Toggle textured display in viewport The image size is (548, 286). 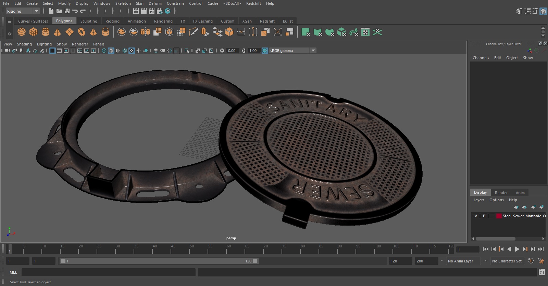(132, 51)
